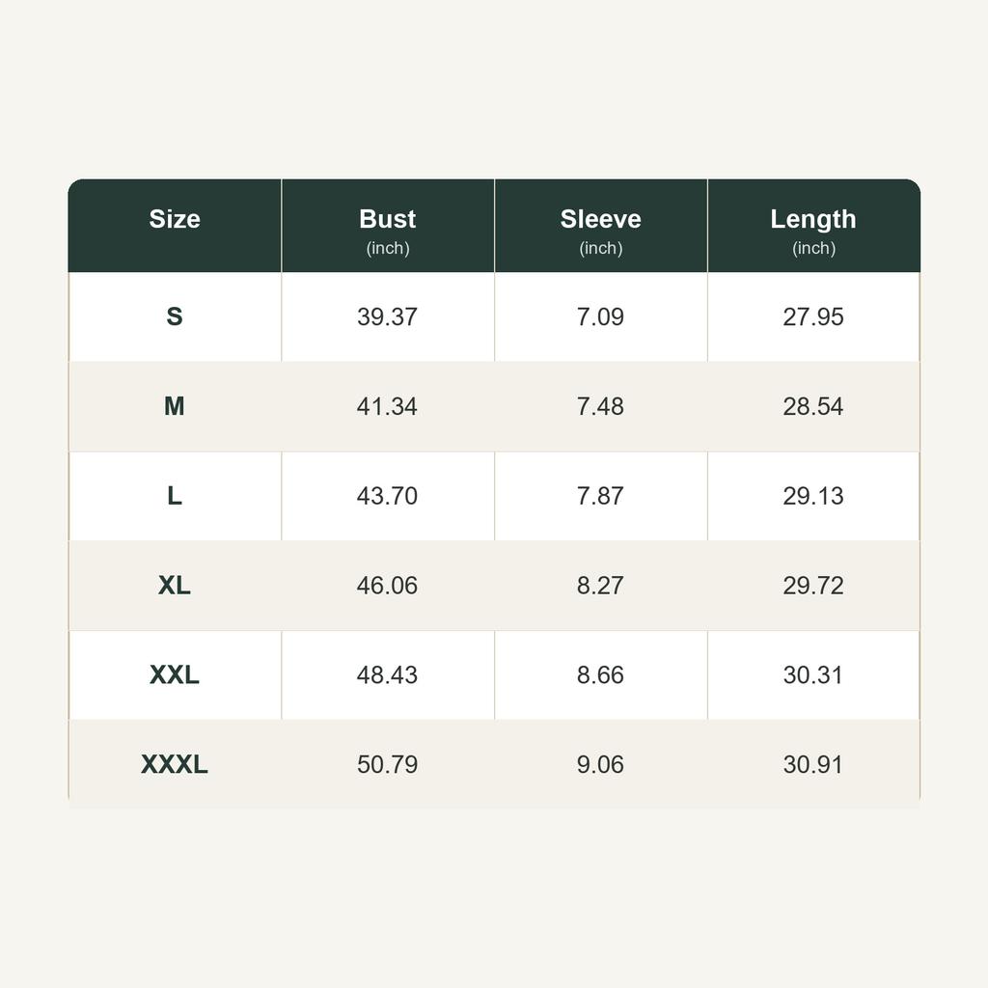Select length value 29.72
The height and width of the screenshot is (988, 988).
(x=813, y=586)
